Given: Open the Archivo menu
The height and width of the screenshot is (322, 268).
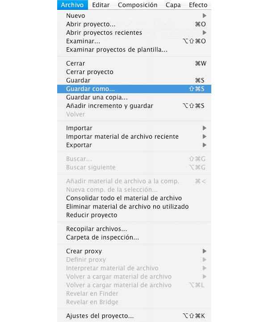Looking at the screenshot, I should pyautogui.click(x=72, y=5).
